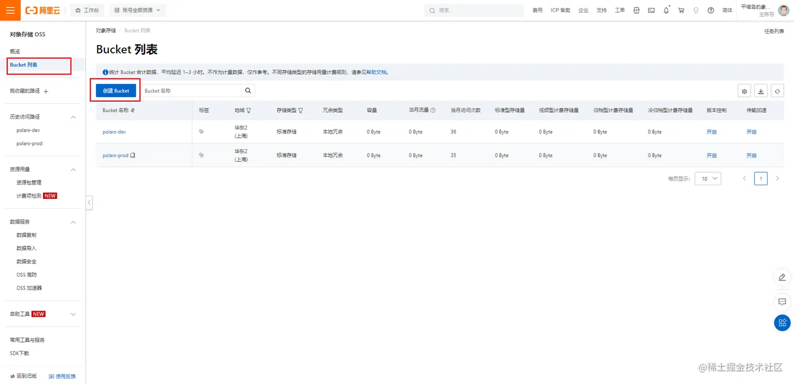Open the notifications bell
The height and width of the screenshot is (384, 794).
click(666, 10)
